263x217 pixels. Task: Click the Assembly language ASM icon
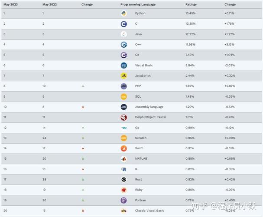coord(124,107)
